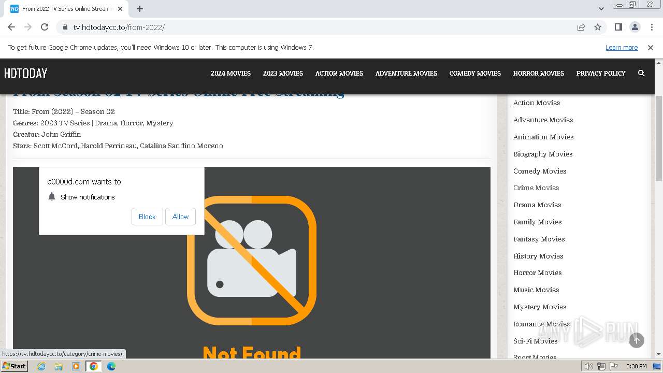Click the page vertical scrollbar thumb
The height and width of the screenshot is (373, 663).
(x=659, y=138)
